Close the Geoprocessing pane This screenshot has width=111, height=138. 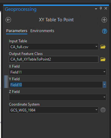106,8
